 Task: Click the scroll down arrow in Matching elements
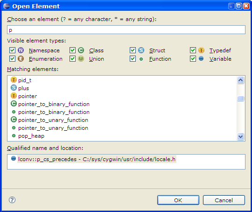241,136
